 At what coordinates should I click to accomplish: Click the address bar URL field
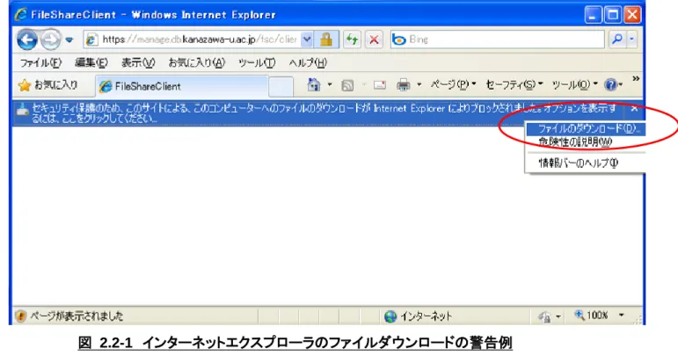coord(193,40)
